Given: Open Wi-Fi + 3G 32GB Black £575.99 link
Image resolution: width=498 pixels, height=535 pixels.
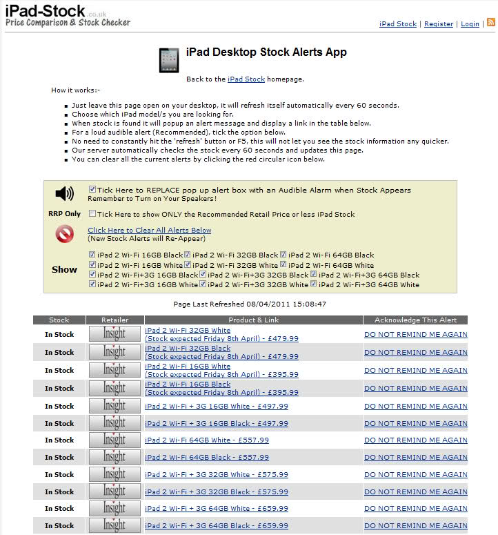Looking at the screenshot, I should pyautogui.click(x=217, y=492).
